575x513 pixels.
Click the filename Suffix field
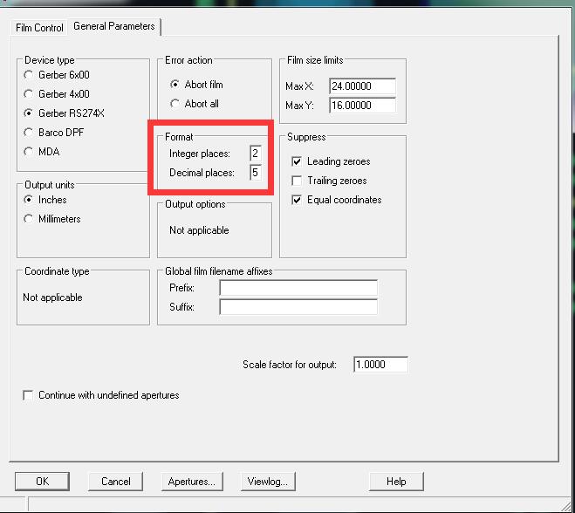coord(298,307)
